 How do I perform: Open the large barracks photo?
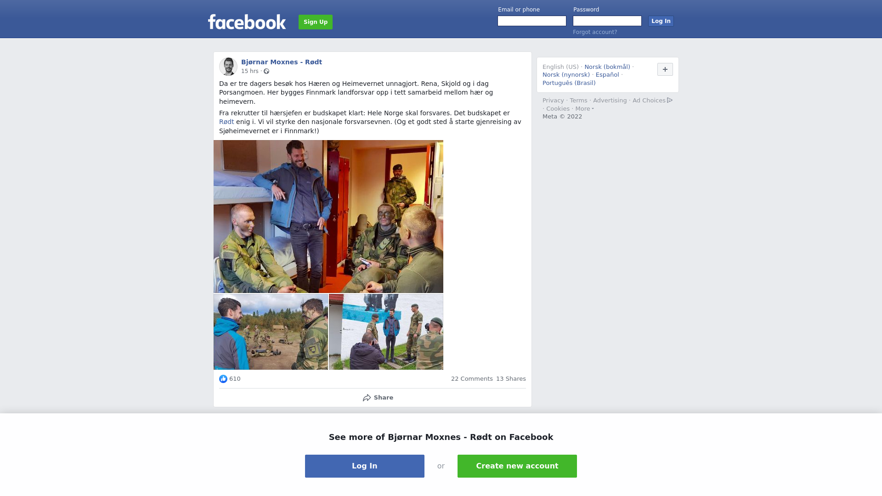tap(328, 216)
